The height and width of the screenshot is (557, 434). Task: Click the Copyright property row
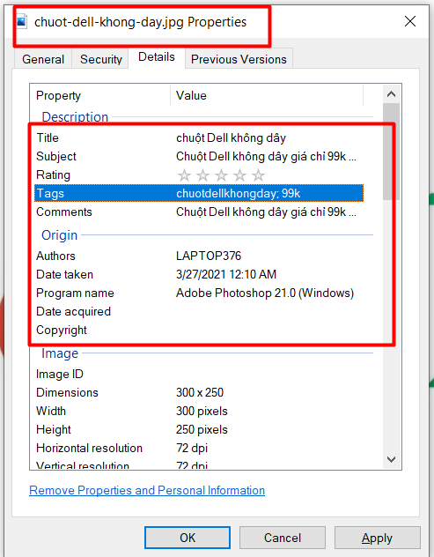point(199,330)
